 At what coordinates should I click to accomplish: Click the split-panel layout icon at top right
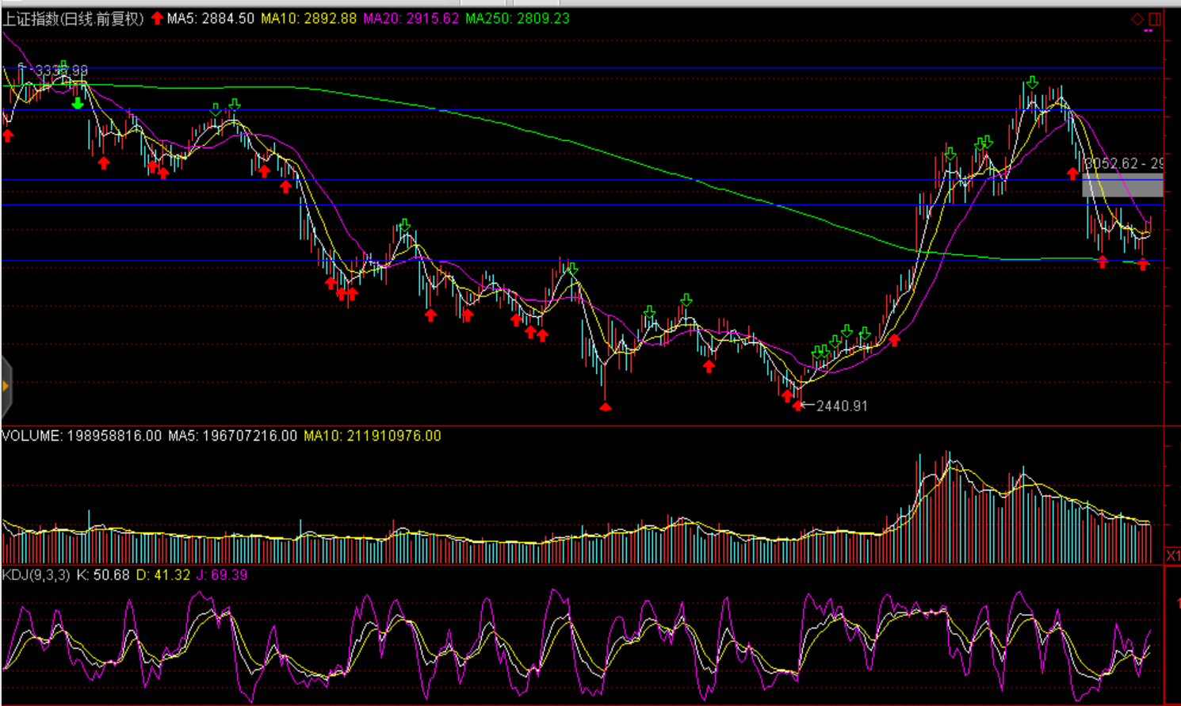point(1155,19)
